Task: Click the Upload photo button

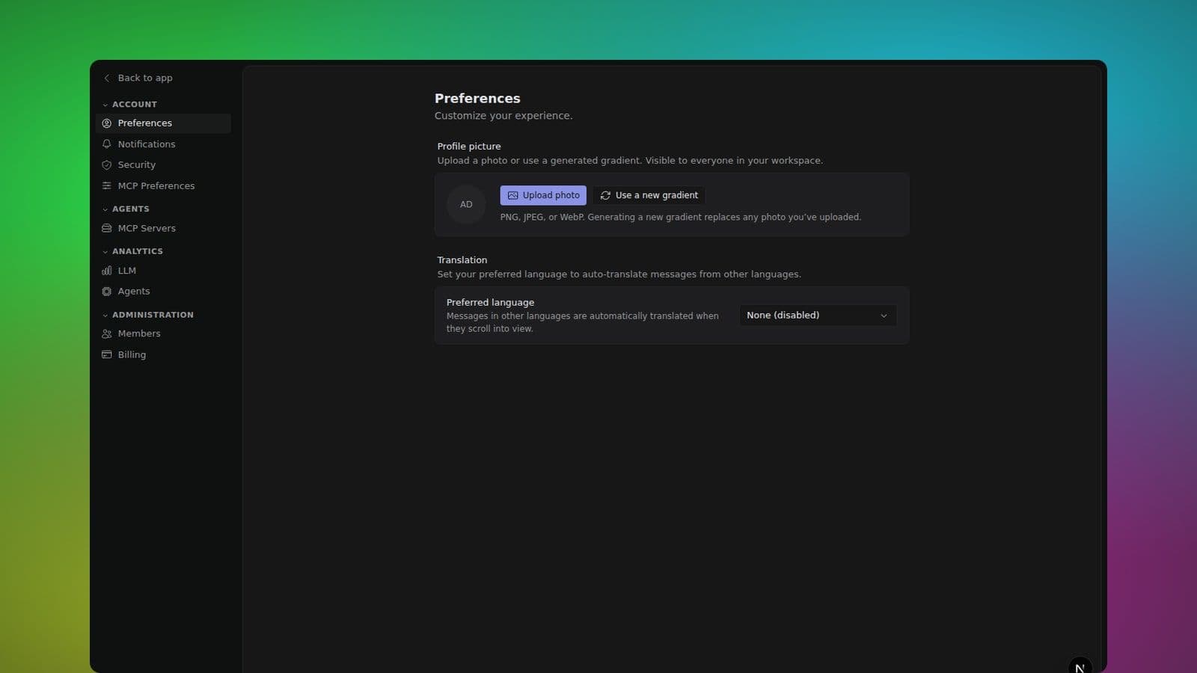Action: click(x=543, y=196)
